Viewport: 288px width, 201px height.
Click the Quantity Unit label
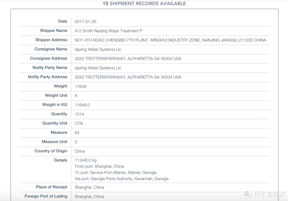[55, 123]
